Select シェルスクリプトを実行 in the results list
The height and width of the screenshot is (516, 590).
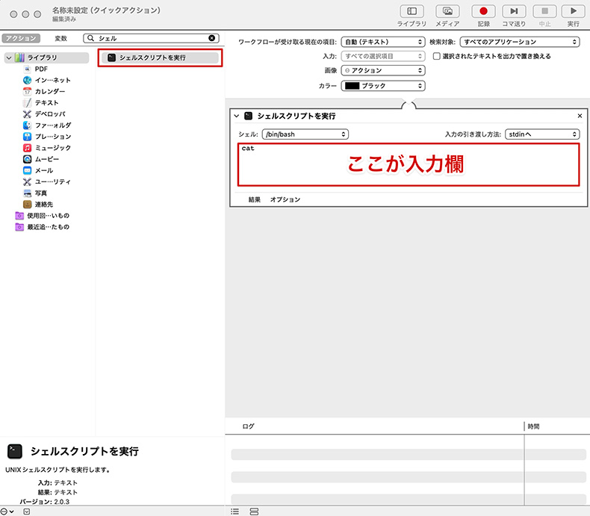[x=160, y=57]
